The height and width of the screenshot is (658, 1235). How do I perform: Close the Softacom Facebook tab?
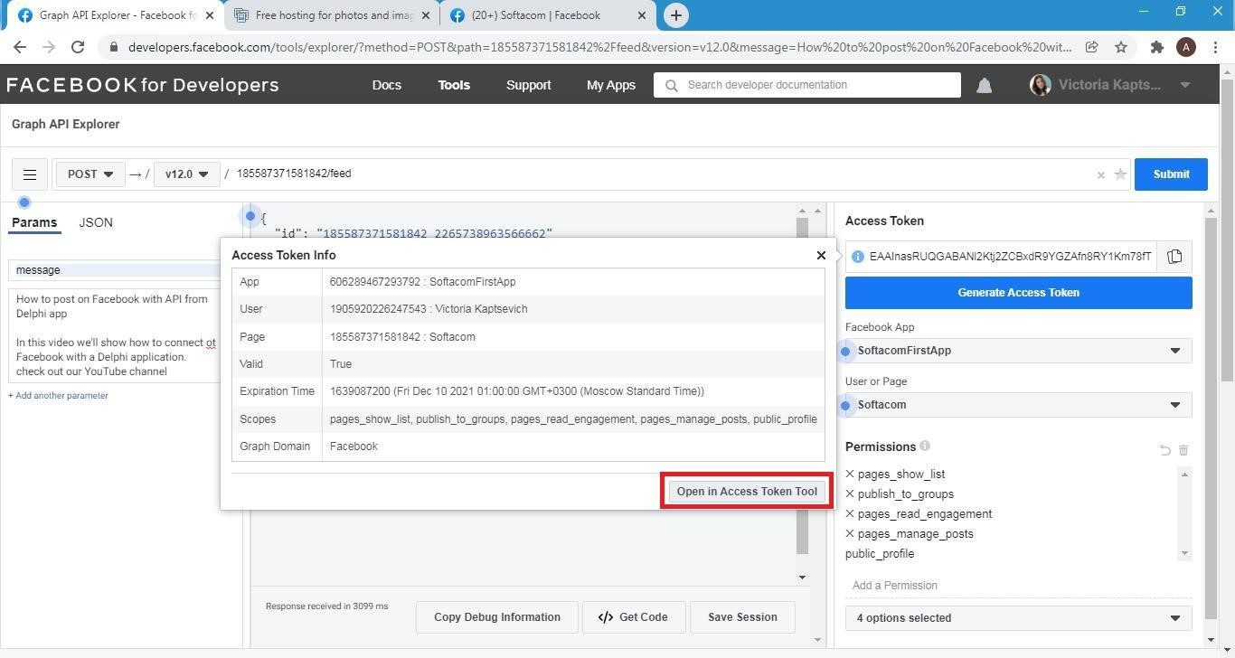pyautogui.click(x=642, y=15)
